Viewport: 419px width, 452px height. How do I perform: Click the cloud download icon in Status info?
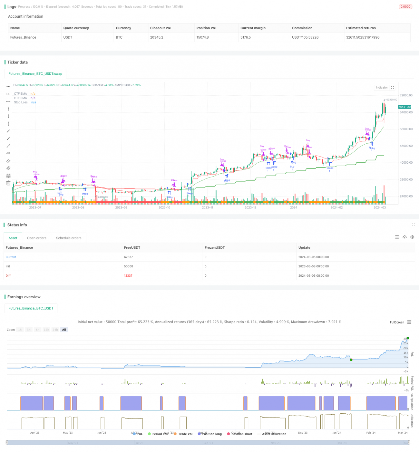pyautogui.click(x=404, y=237)
